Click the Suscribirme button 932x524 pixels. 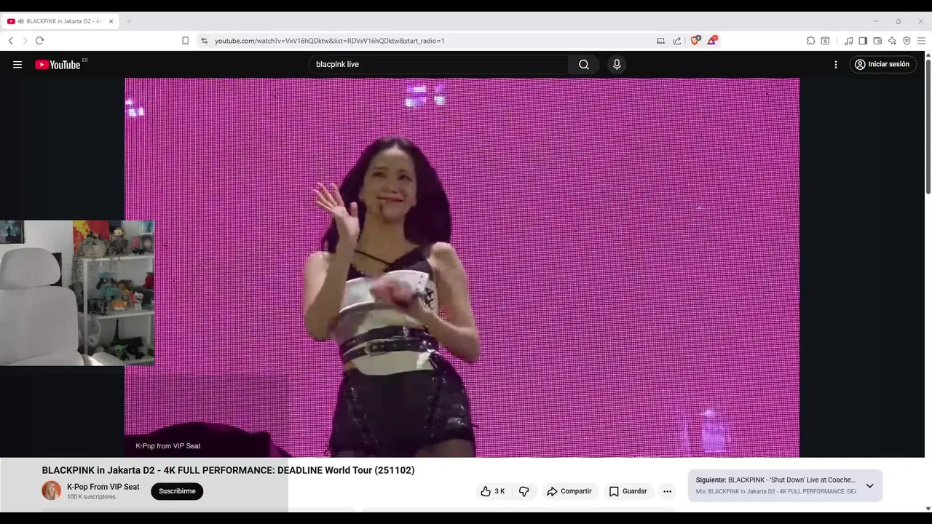point(177,491)
